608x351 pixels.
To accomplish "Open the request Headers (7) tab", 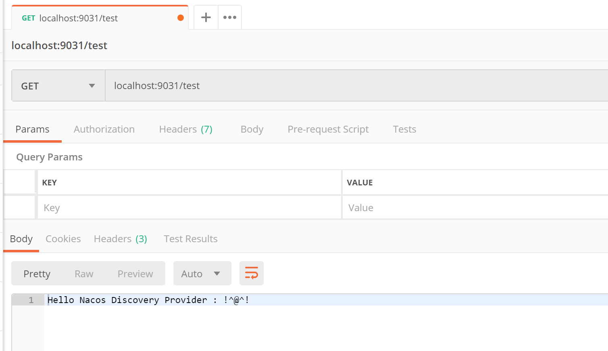I will (x=185, y=129).
